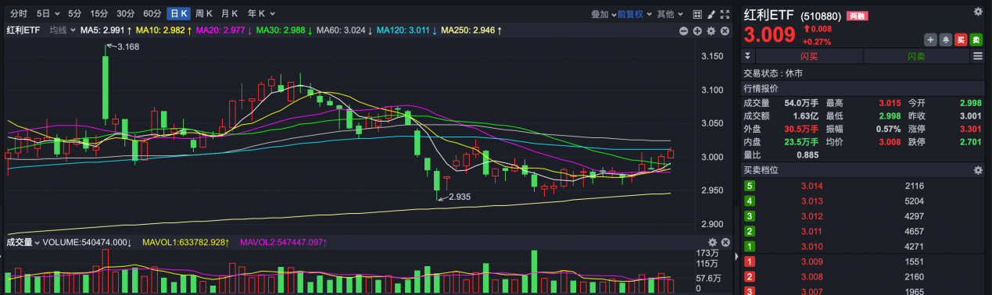Click the red 买 buy button

click(961, 40)
